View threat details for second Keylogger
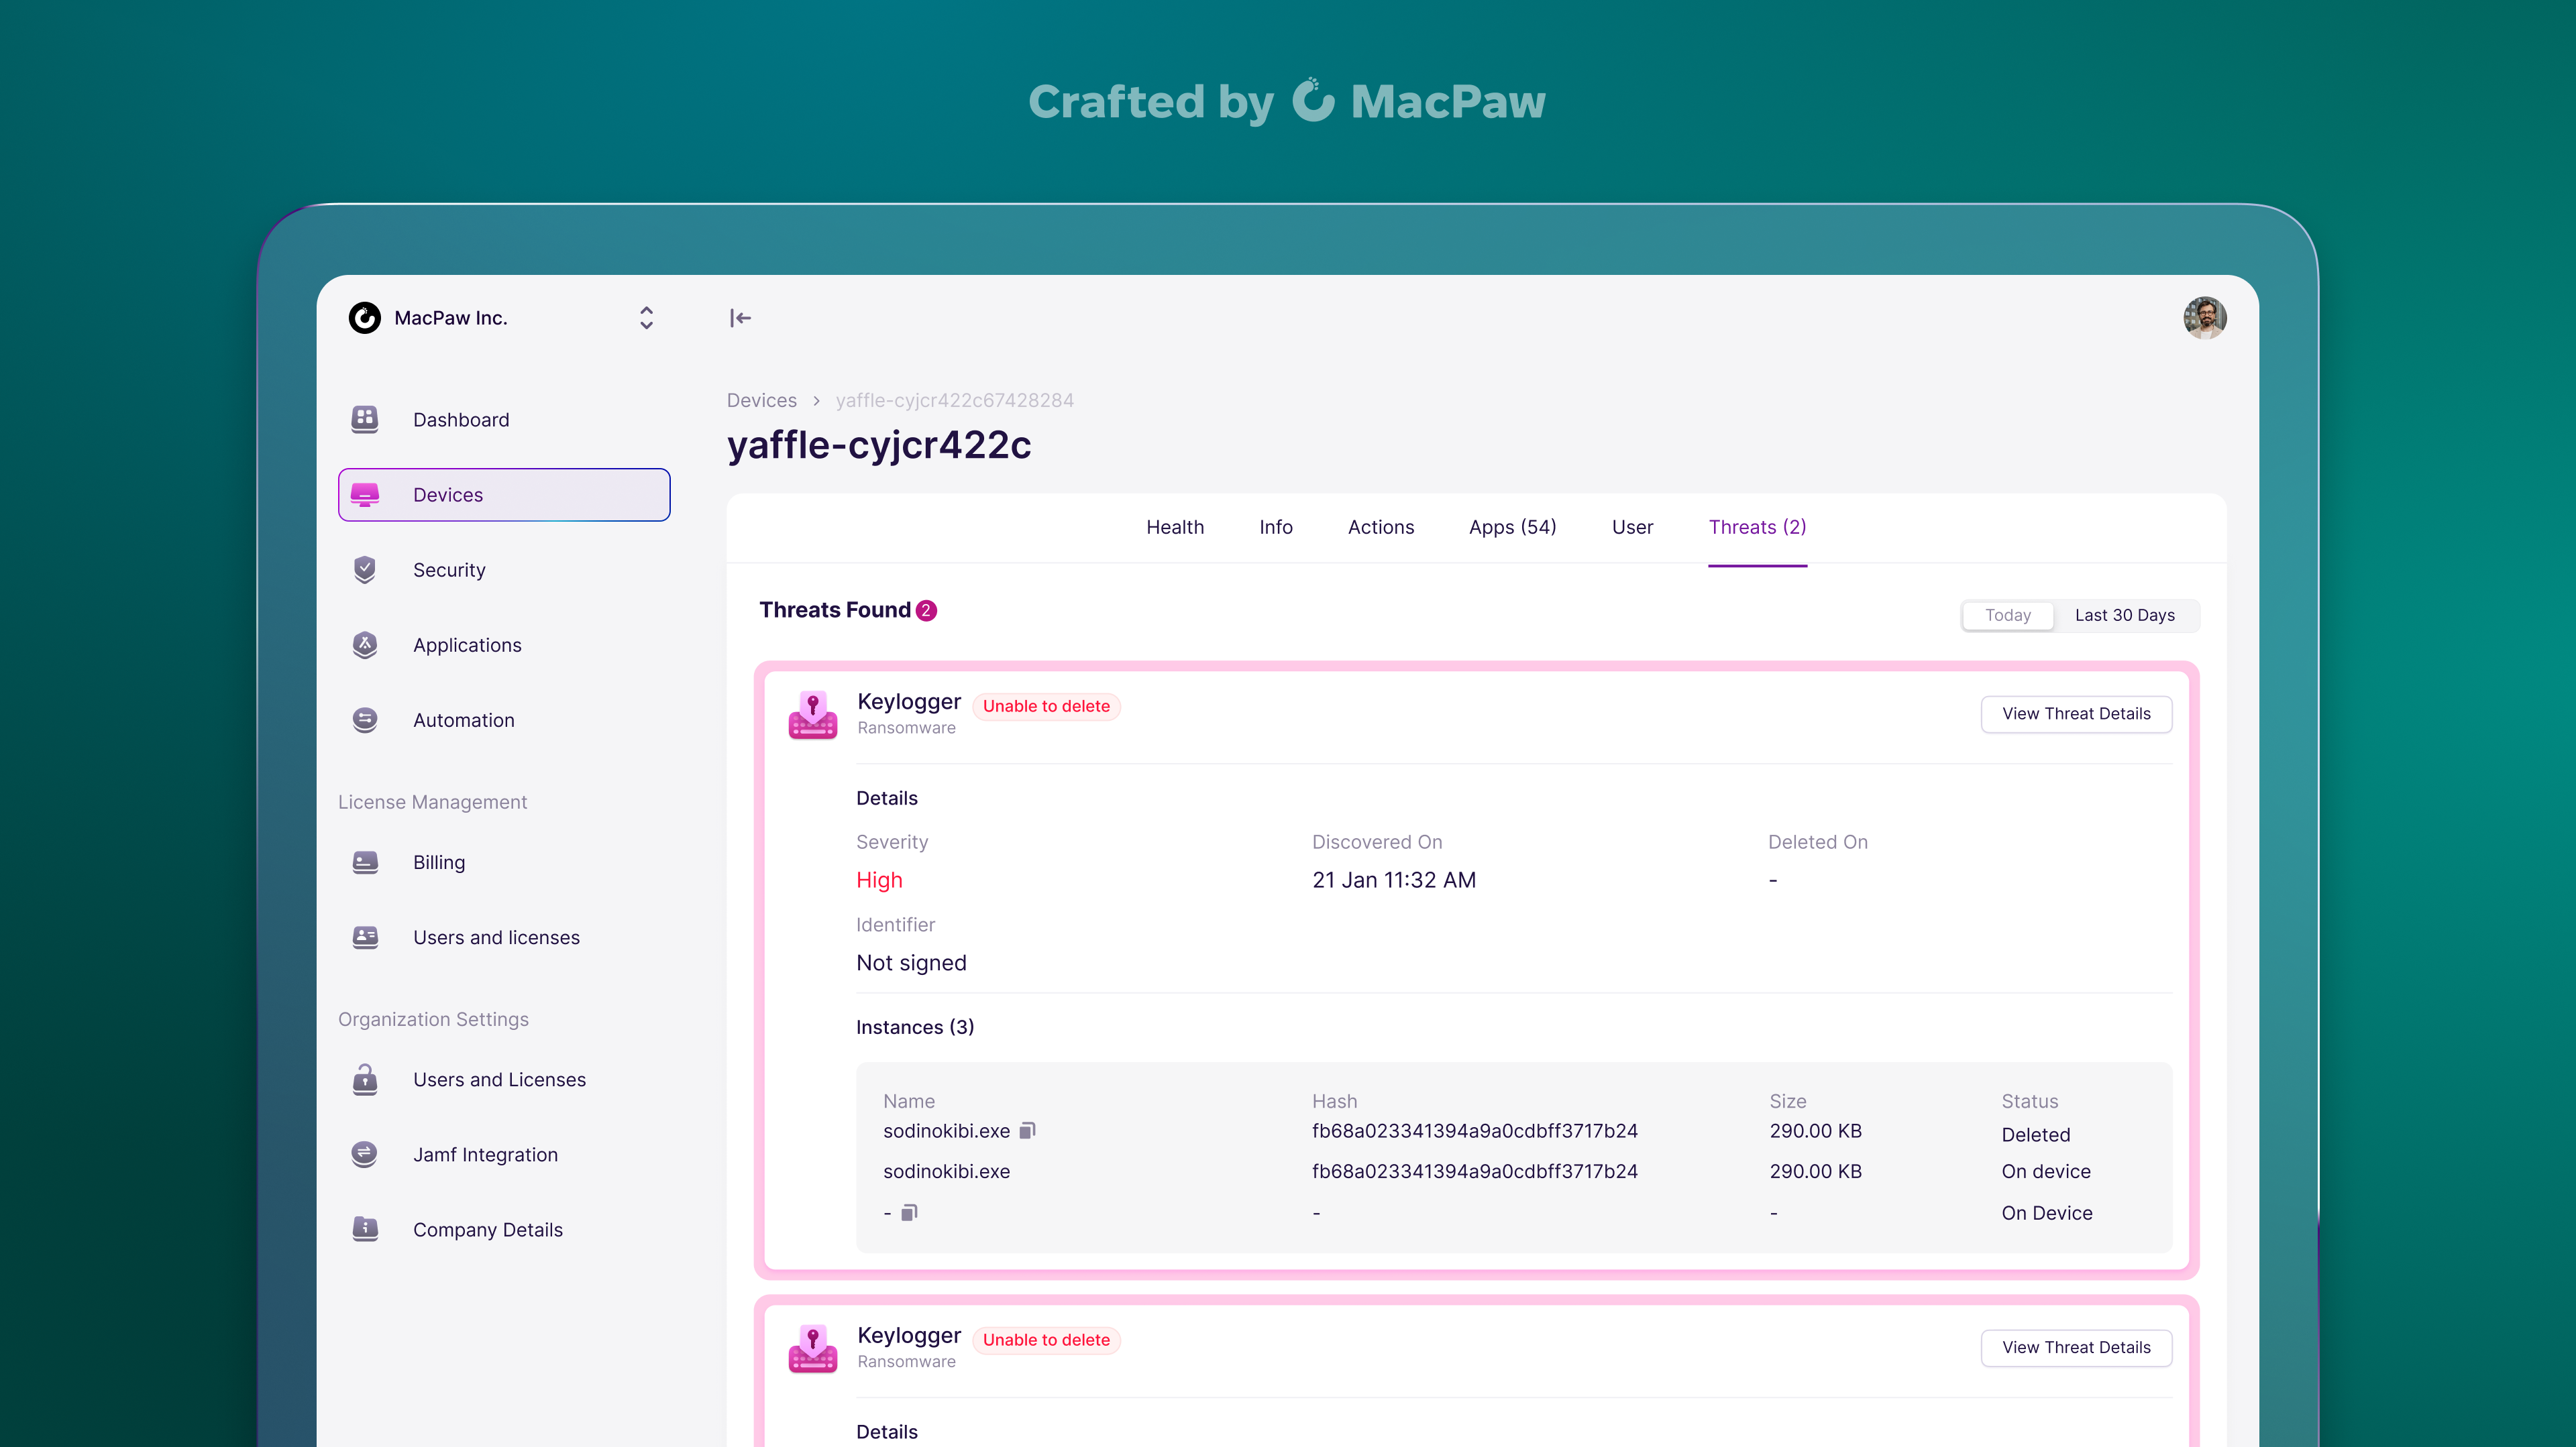The width and height of the screenshot is (2576, 1447). [x=2076, y=1347]
